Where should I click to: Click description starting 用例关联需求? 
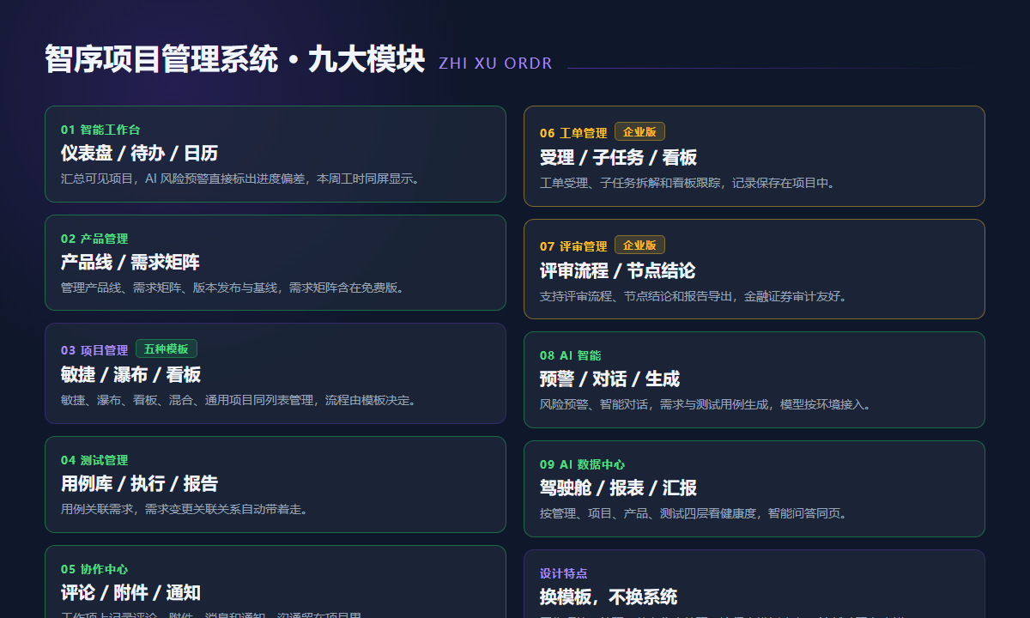coord(185,509)
